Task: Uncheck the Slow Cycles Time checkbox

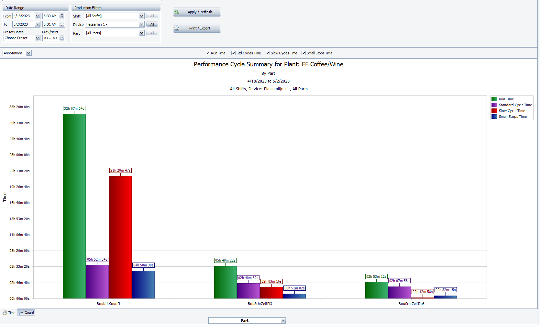Action: pyautogui.click(x=268, y=53)
